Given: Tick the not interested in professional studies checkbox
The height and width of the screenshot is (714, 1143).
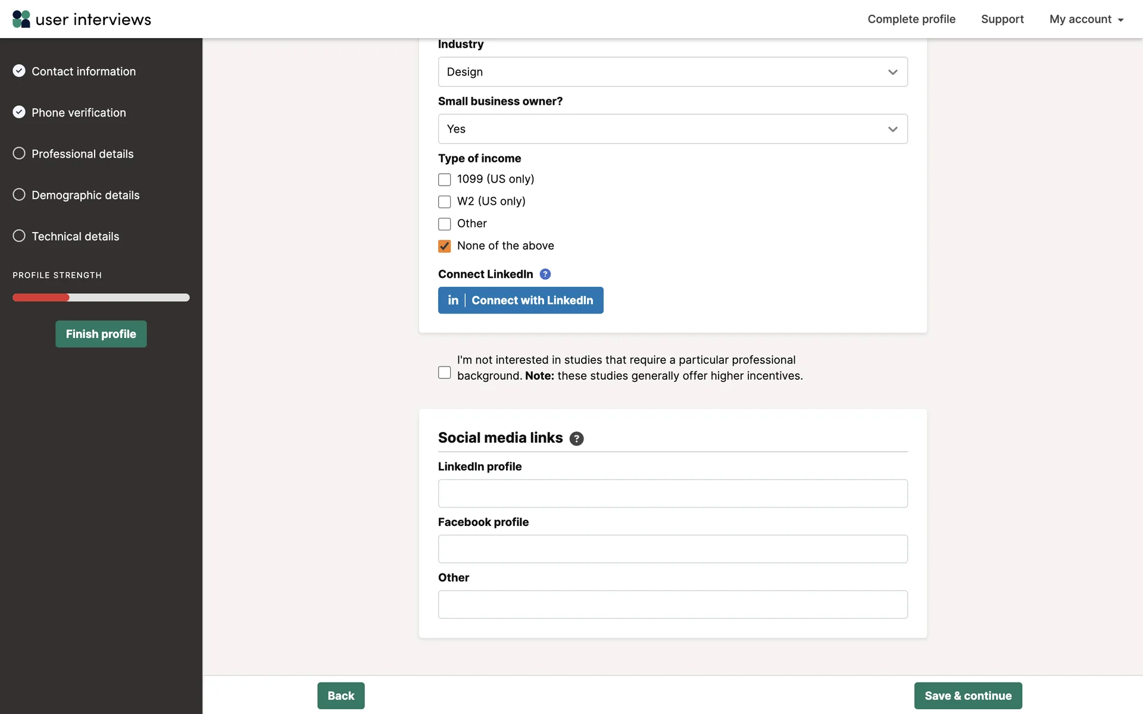Looking at the screenshot, I should 444,372.
